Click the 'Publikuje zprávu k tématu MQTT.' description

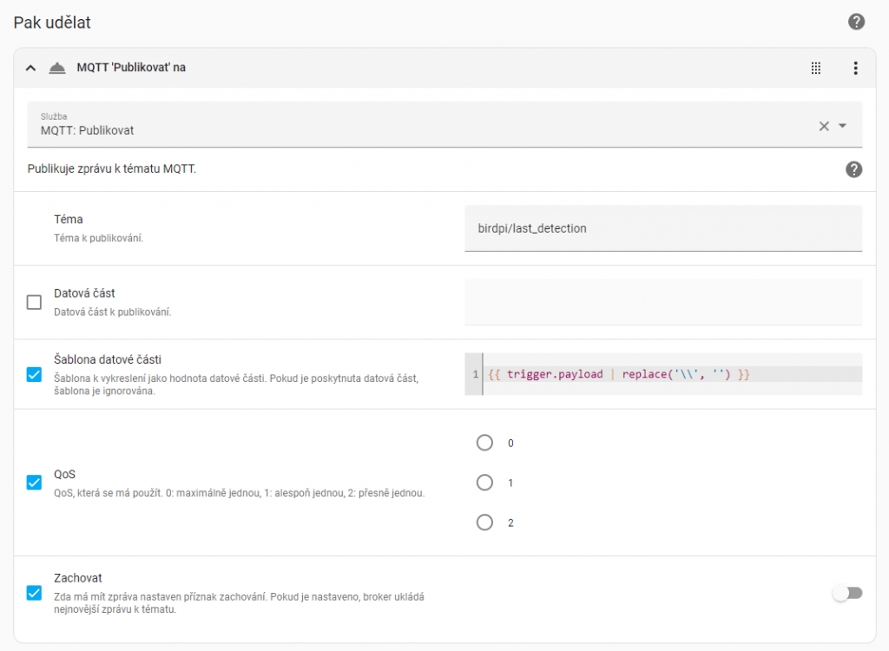point(112,169)
